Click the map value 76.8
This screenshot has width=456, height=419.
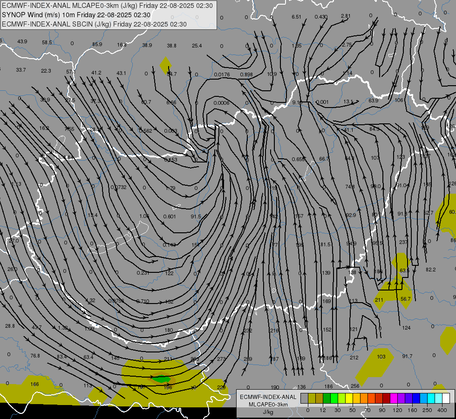(x=35, y=356)
